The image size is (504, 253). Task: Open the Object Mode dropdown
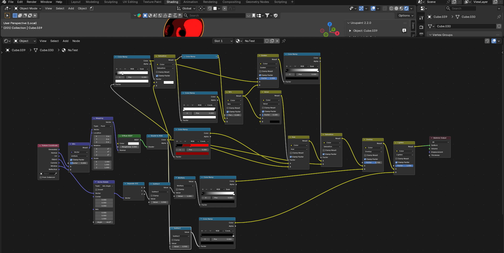[x=28, y=8]
